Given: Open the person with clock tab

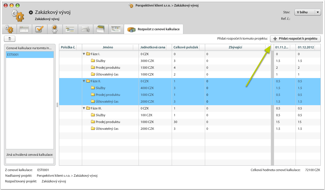Looking at the screenshot, I should coord(55,29).
